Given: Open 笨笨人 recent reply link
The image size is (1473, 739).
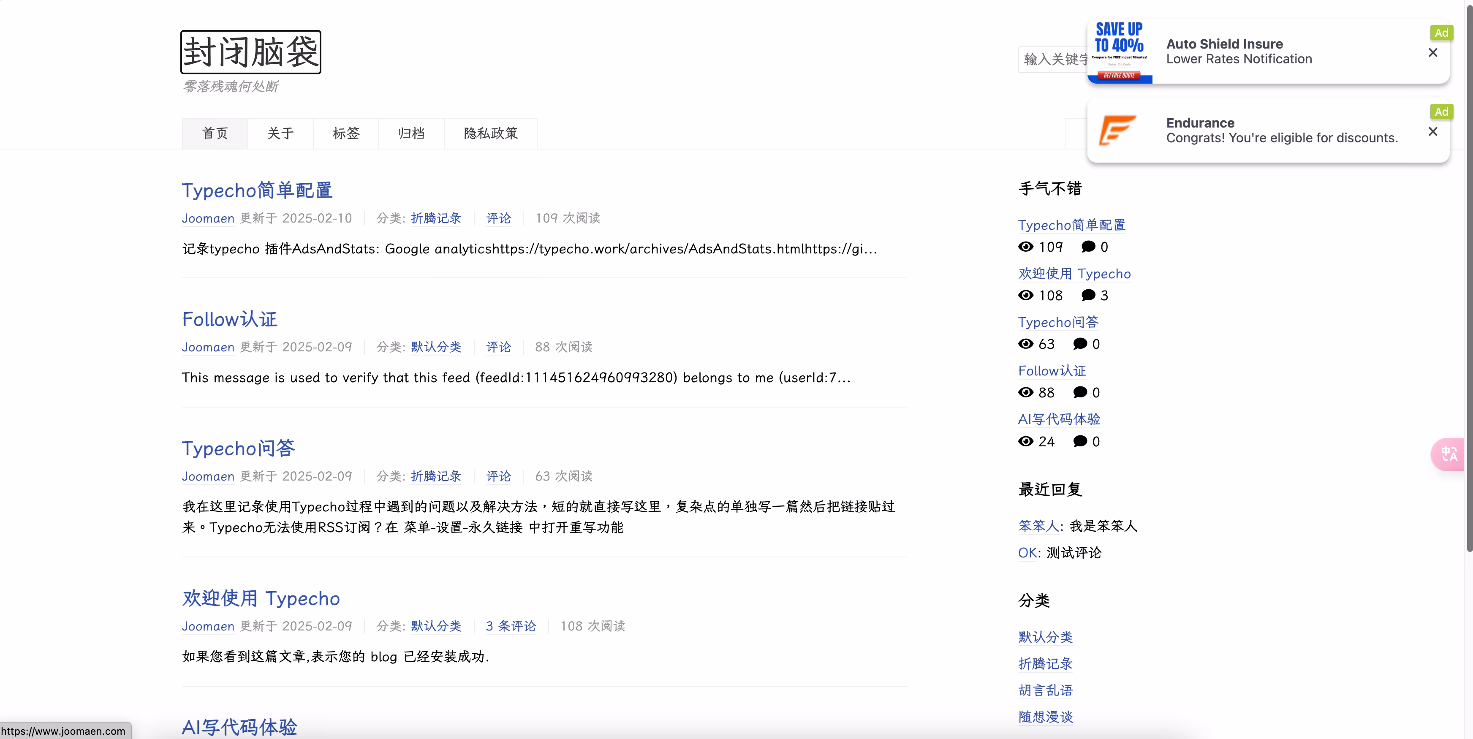Looking at the screenshot, I should [x=1038, y=526].
